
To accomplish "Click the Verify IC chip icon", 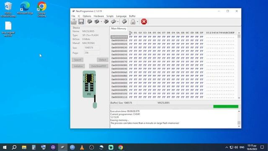I will click(113, 21).
